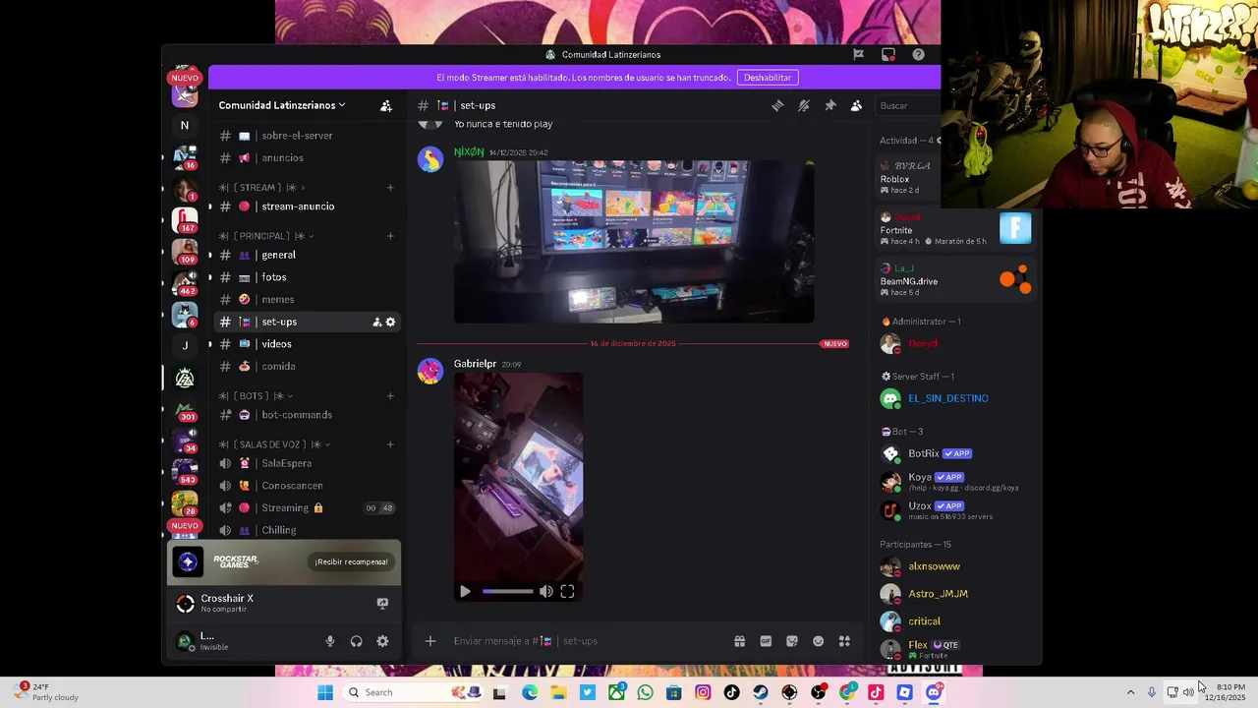
Task: Enter fullscreen on Gabrielpr's video
Action: point(567,591)
